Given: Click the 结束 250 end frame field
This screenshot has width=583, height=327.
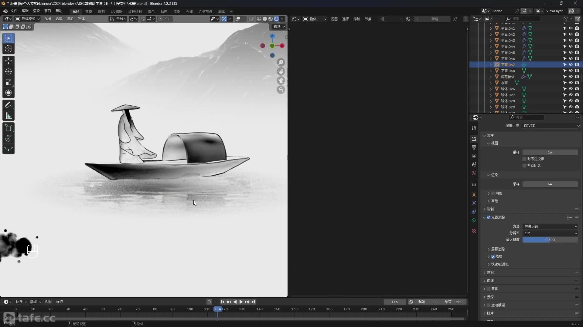Looking at the screenshot, I should pos(453,302).
